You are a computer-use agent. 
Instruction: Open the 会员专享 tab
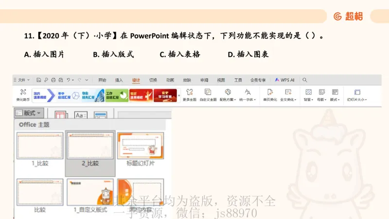[x=258, y=80]
